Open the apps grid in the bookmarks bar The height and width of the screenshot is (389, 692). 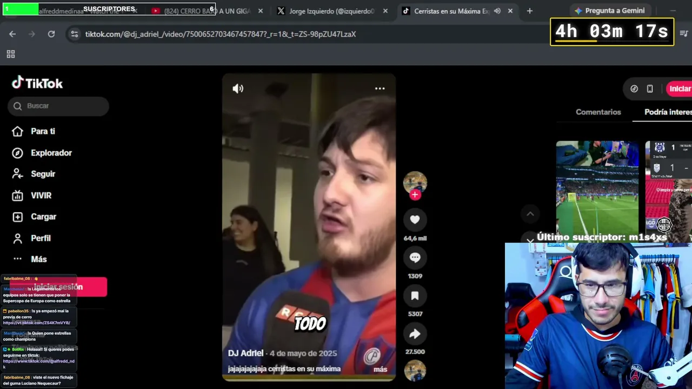11,54
